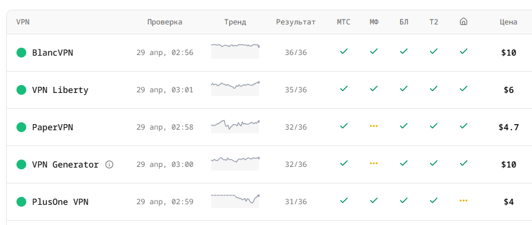Click the VPN Liberty Т2 checkmark
Image resolution: width=532 pixels, height=225 pixels.
[x=434, y=89]
